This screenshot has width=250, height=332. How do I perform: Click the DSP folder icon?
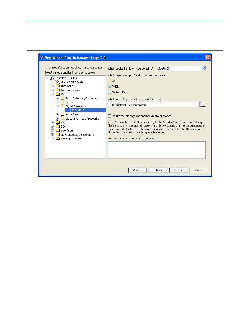click(x=57, y=94)
